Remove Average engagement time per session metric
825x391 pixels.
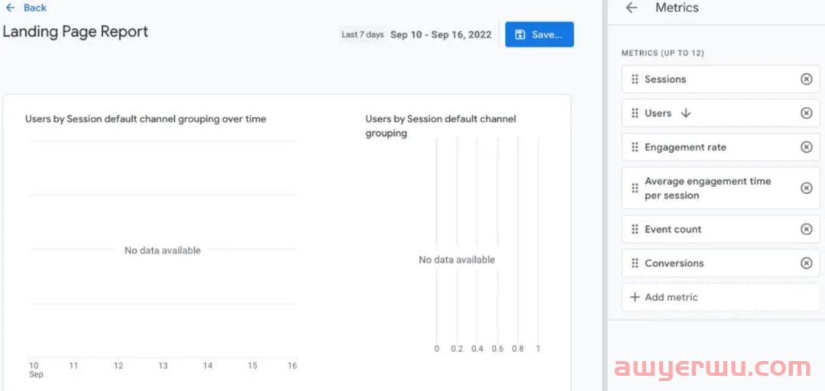click(x=806, y=188)
